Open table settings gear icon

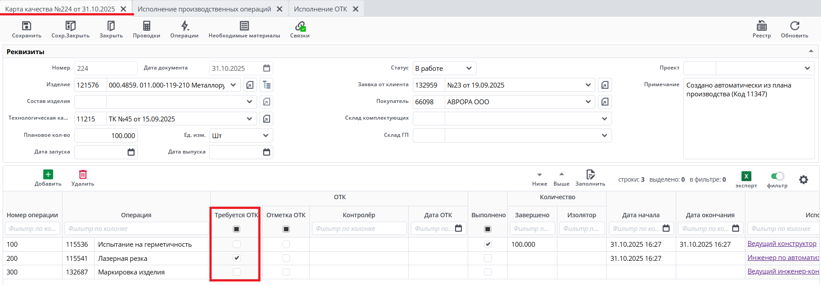click(x=803, y=179)
